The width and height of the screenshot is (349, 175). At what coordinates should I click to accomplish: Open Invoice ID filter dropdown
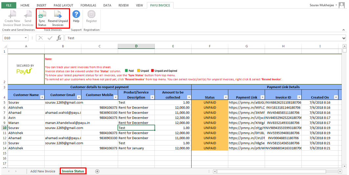tap(299, 97)
